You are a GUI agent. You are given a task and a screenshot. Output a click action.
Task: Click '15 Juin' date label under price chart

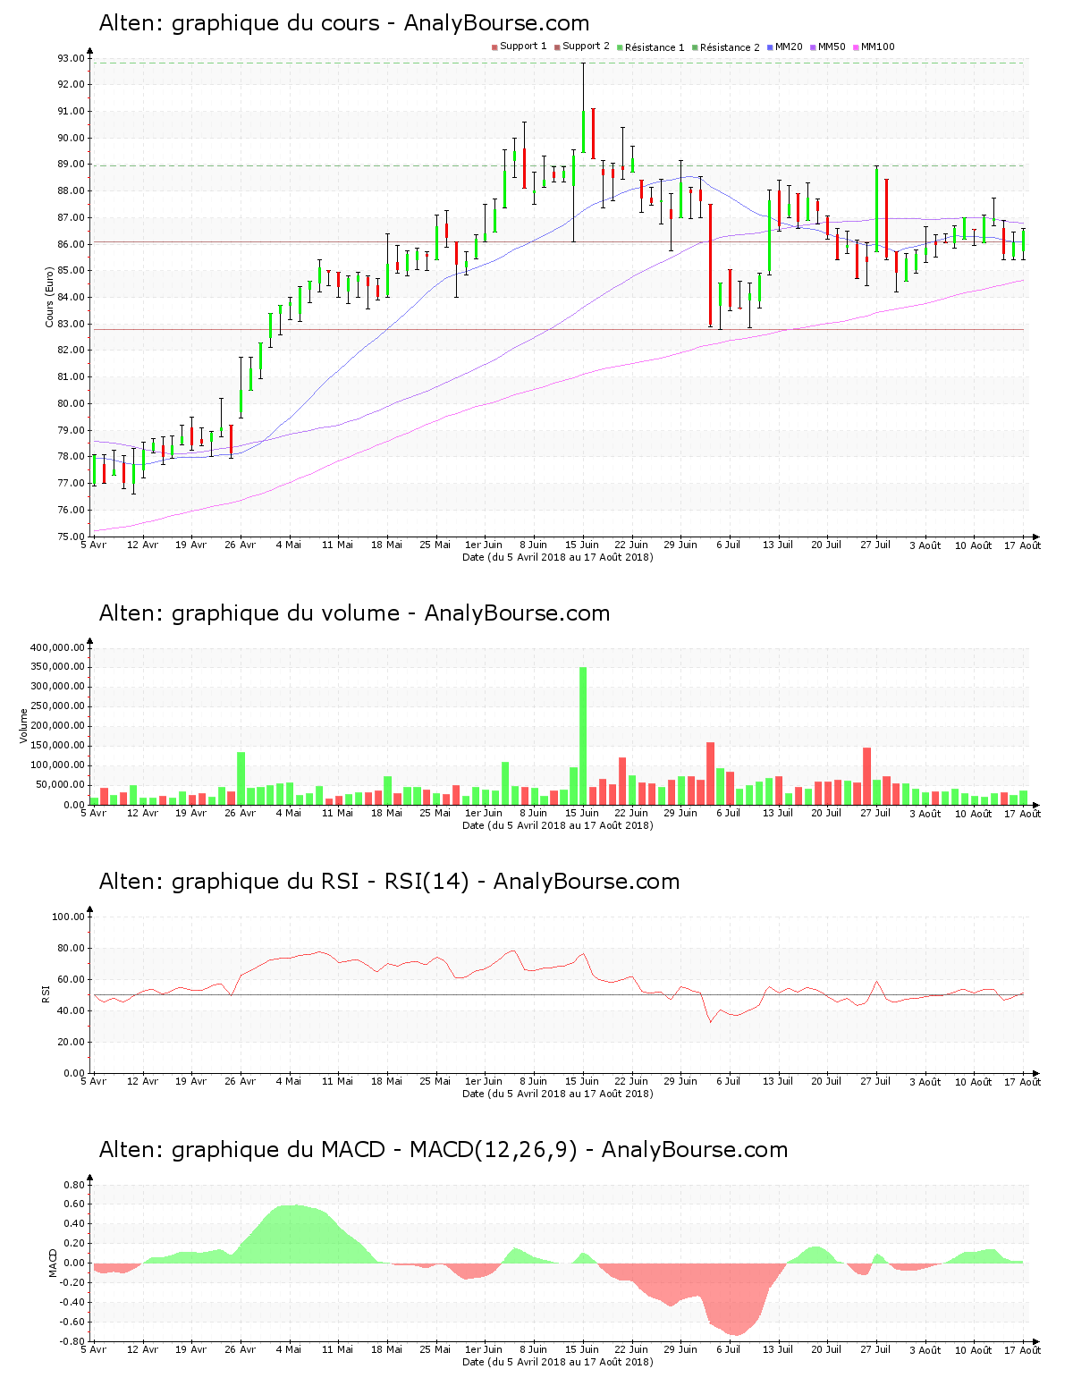[x=582, y=545]
